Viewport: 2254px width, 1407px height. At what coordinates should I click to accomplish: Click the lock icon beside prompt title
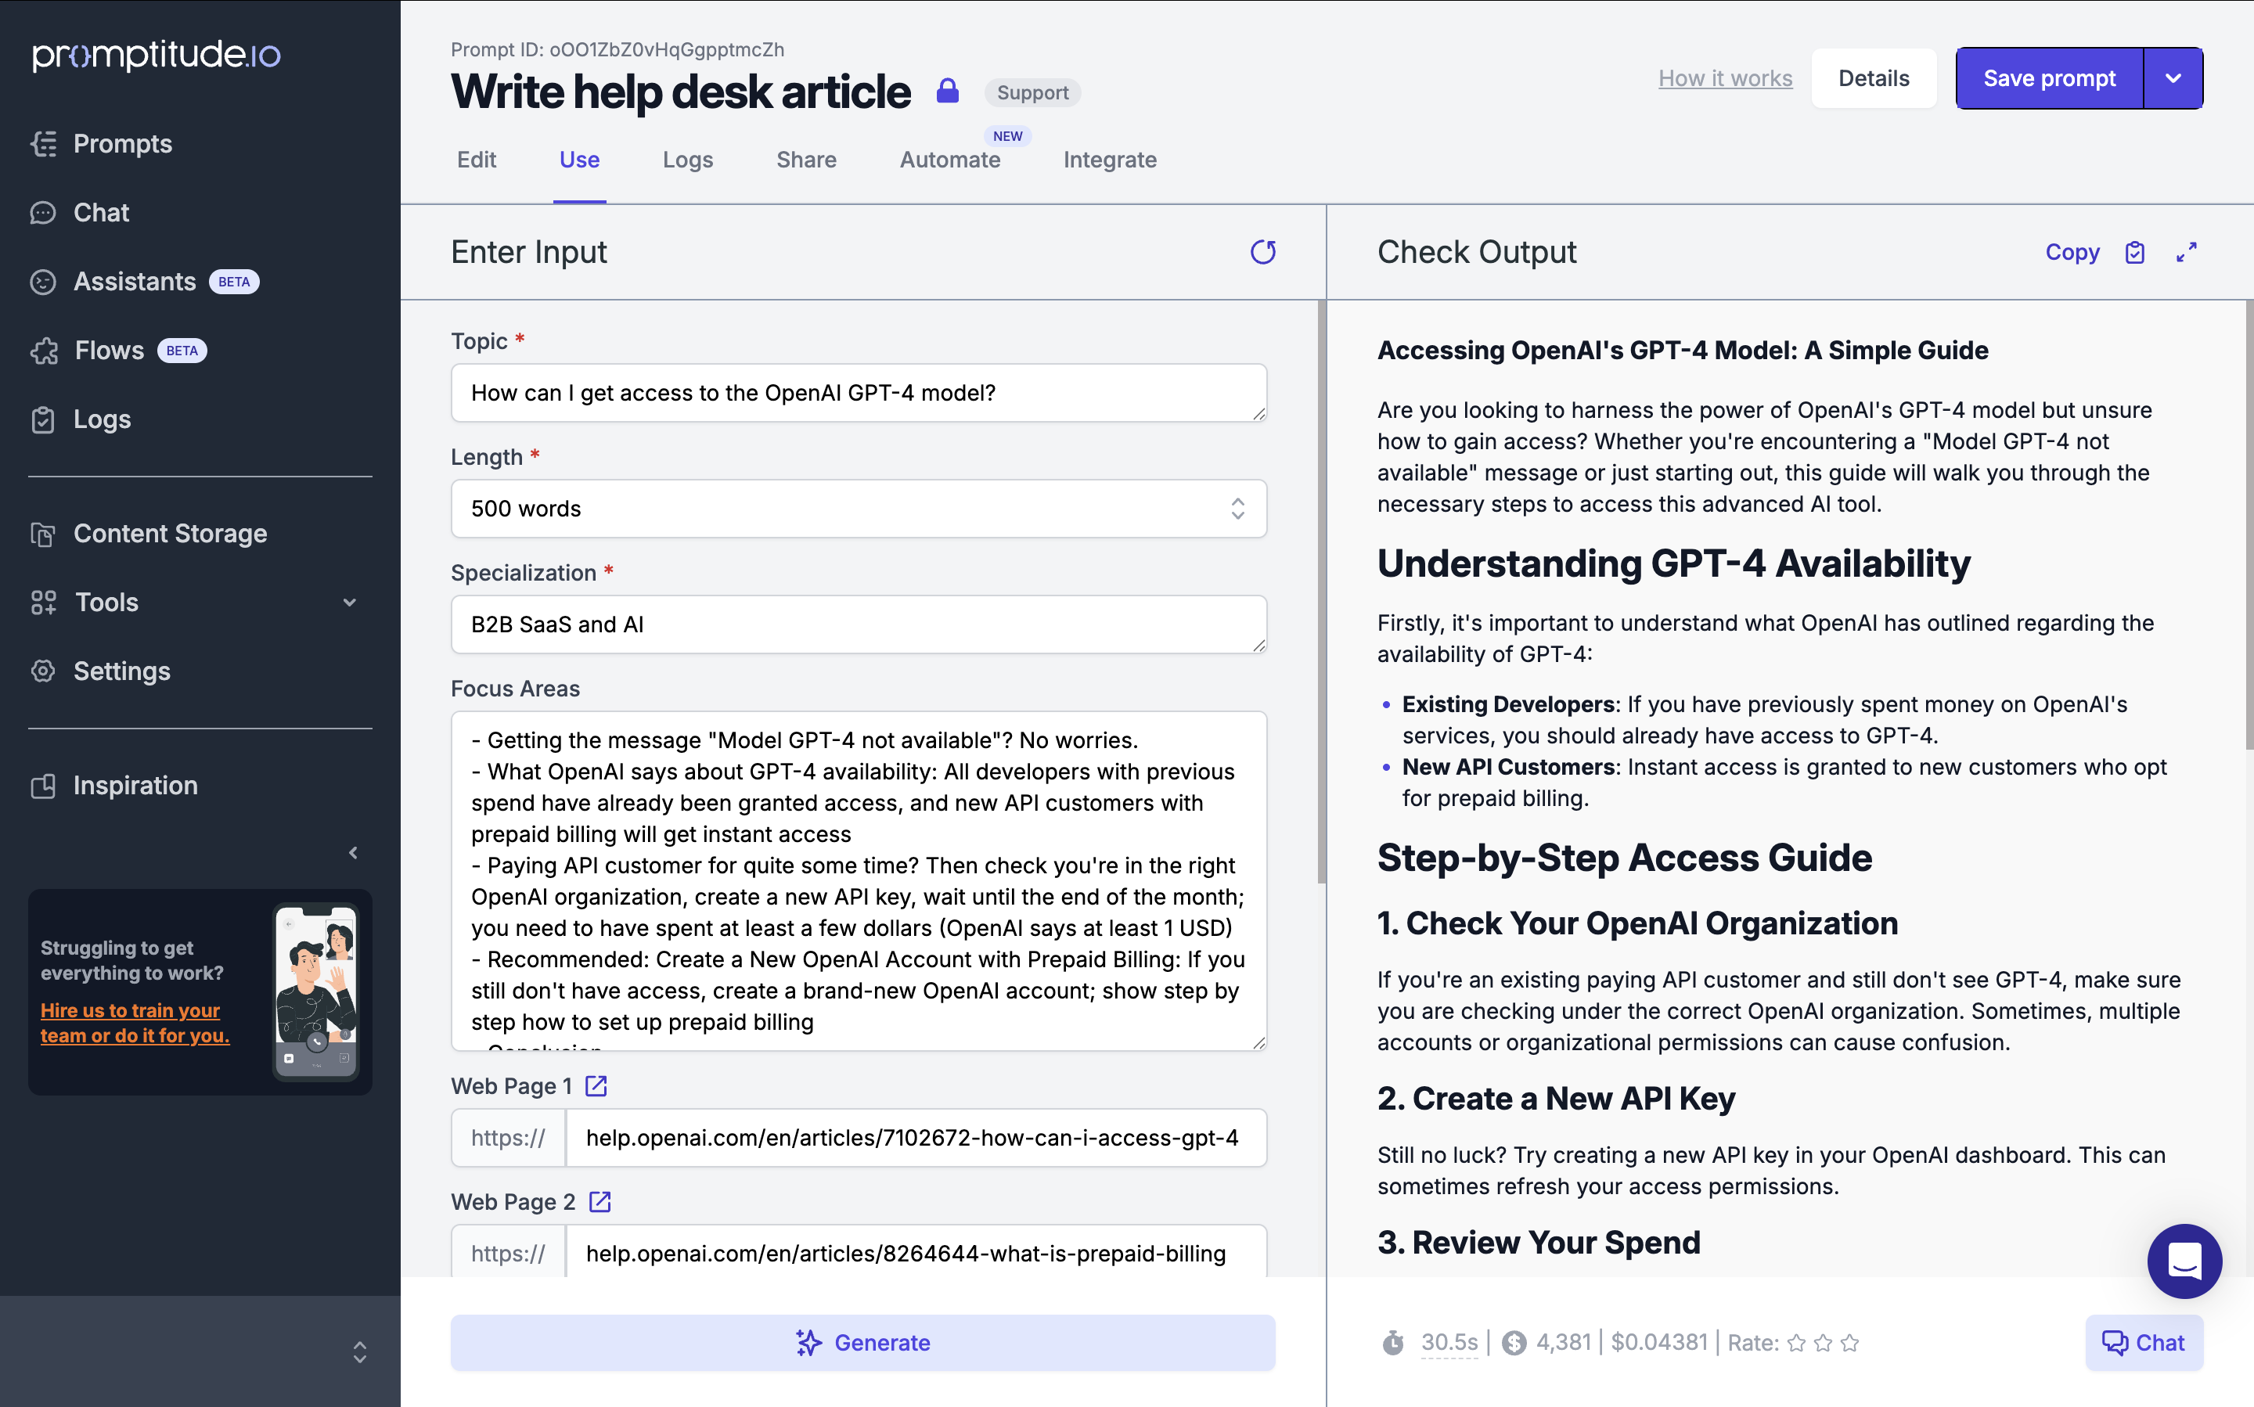[948, 92]
